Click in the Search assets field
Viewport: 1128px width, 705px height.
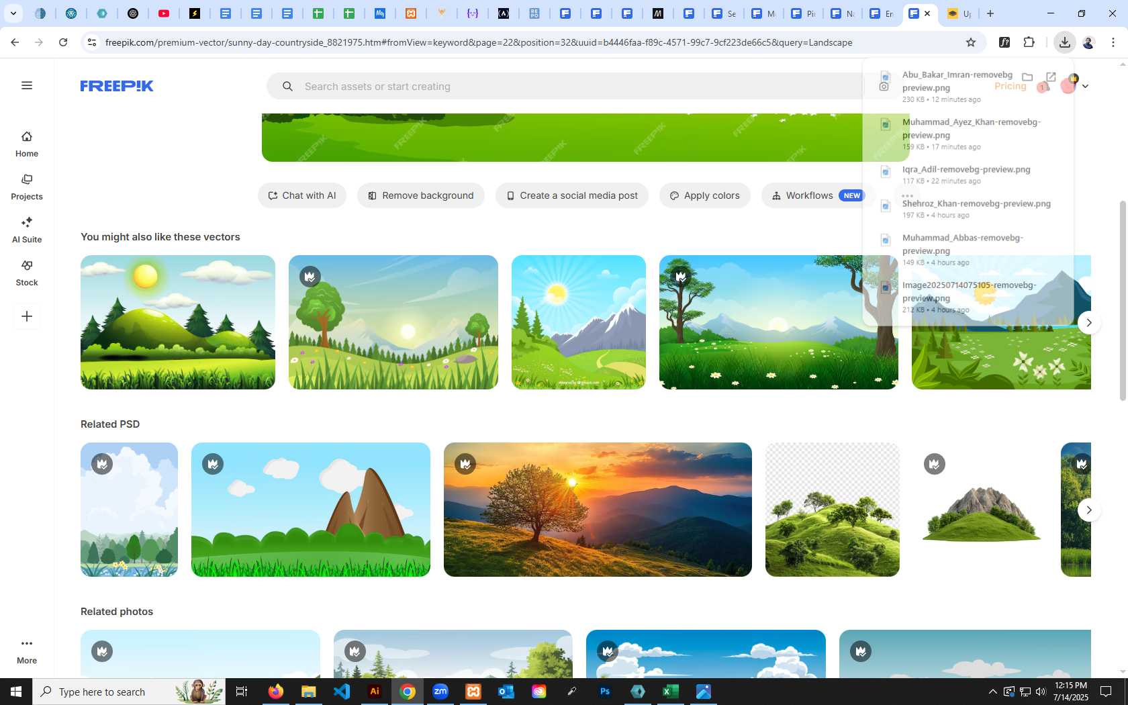(577, 87)
